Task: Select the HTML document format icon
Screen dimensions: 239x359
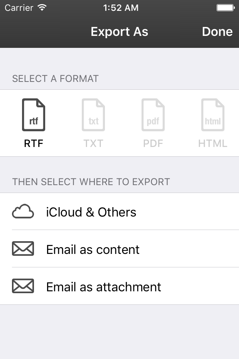Action: [x=213, y=115]
